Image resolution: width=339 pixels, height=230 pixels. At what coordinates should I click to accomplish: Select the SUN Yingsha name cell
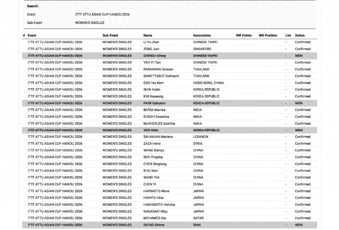pos(153,157)
